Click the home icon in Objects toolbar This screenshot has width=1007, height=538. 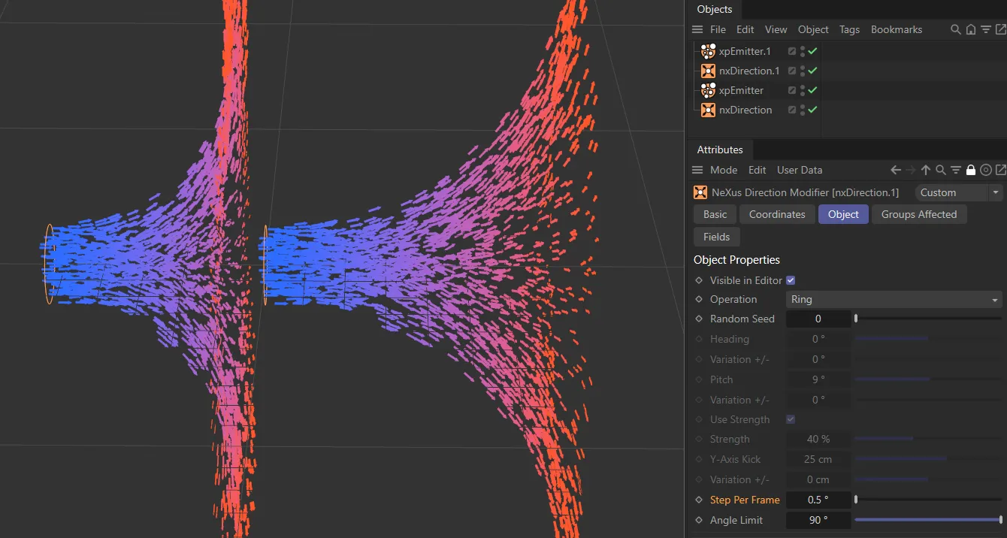[970, 29]
